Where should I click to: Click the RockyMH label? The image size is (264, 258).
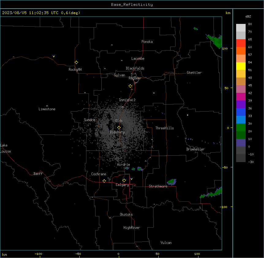[75, 70]
